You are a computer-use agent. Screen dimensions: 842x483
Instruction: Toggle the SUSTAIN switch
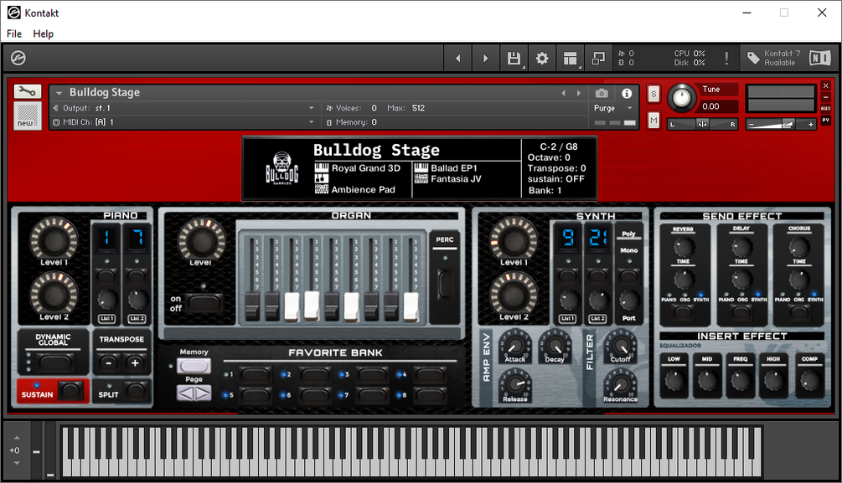(x=71, y=391)
